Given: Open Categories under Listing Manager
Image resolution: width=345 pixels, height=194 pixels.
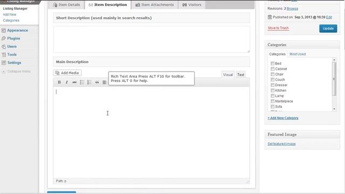Looking at the screenshot, I should click(11, 20).
